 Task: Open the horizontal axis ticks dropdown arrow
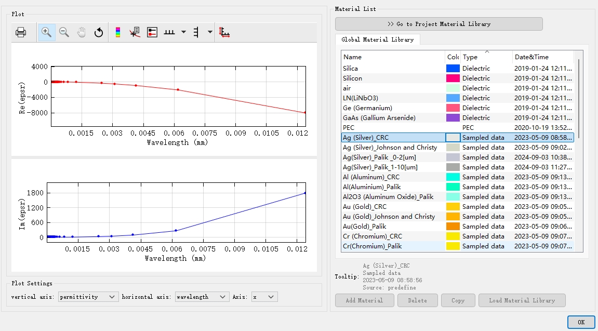click(183, 32)
